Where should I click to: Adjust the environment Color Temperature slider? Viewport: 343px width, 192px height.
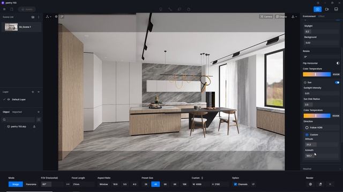click(x=317, y=75)
